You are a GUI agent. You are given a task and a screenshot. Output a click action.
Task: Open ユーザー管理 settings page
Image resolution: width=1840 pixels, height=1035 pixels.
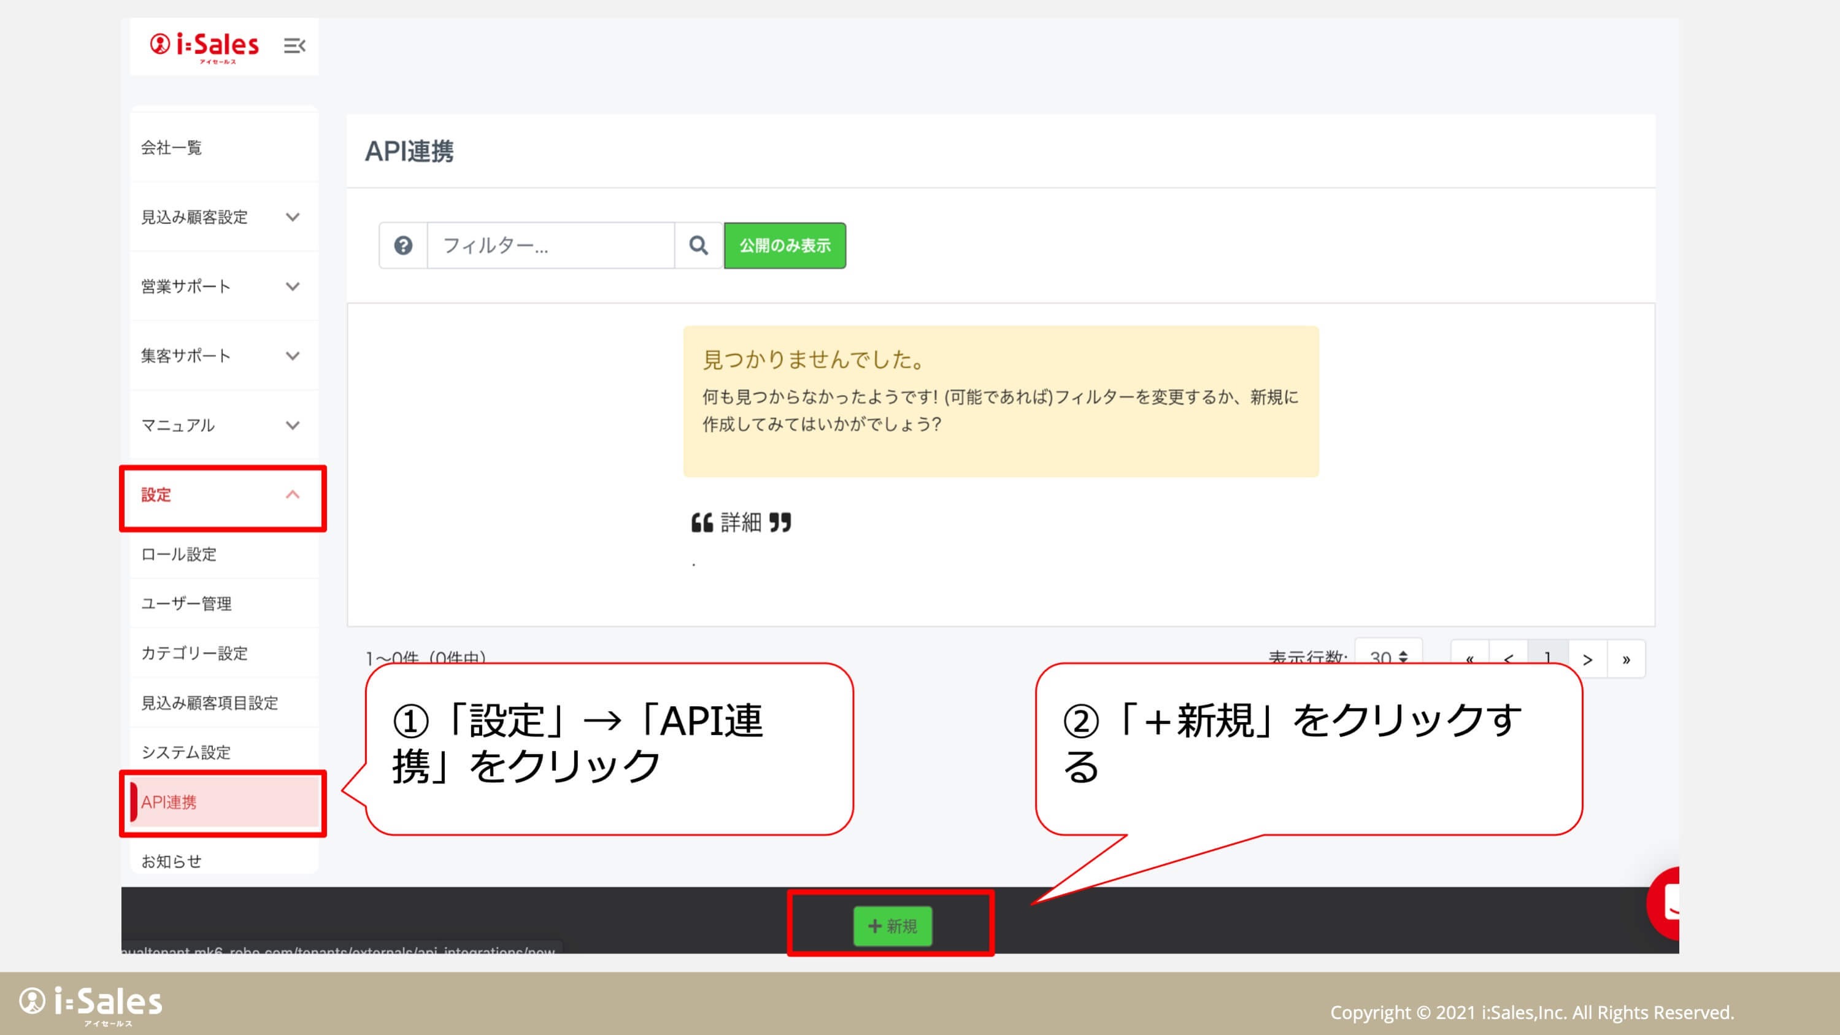187,604
